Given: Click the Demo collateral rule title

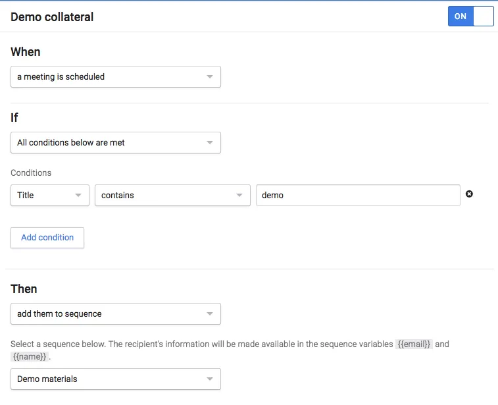Looking at the screenshot, I should (x=52, y=17).
